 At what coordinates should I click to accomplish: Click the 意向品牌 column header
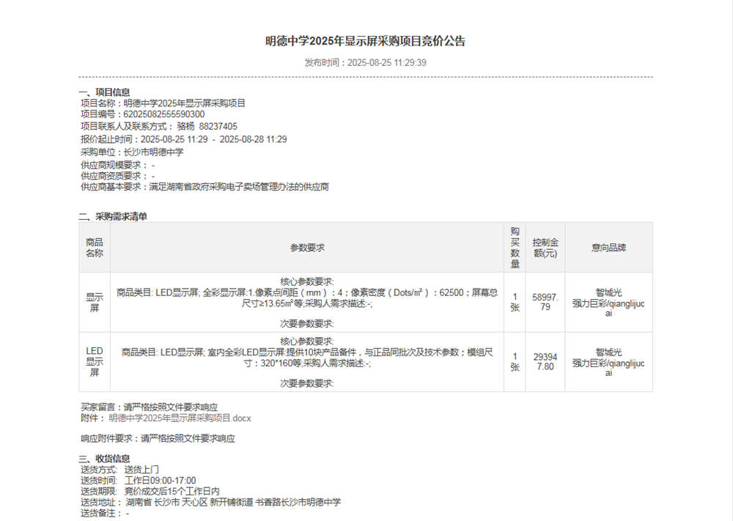(x=608, y=248)
